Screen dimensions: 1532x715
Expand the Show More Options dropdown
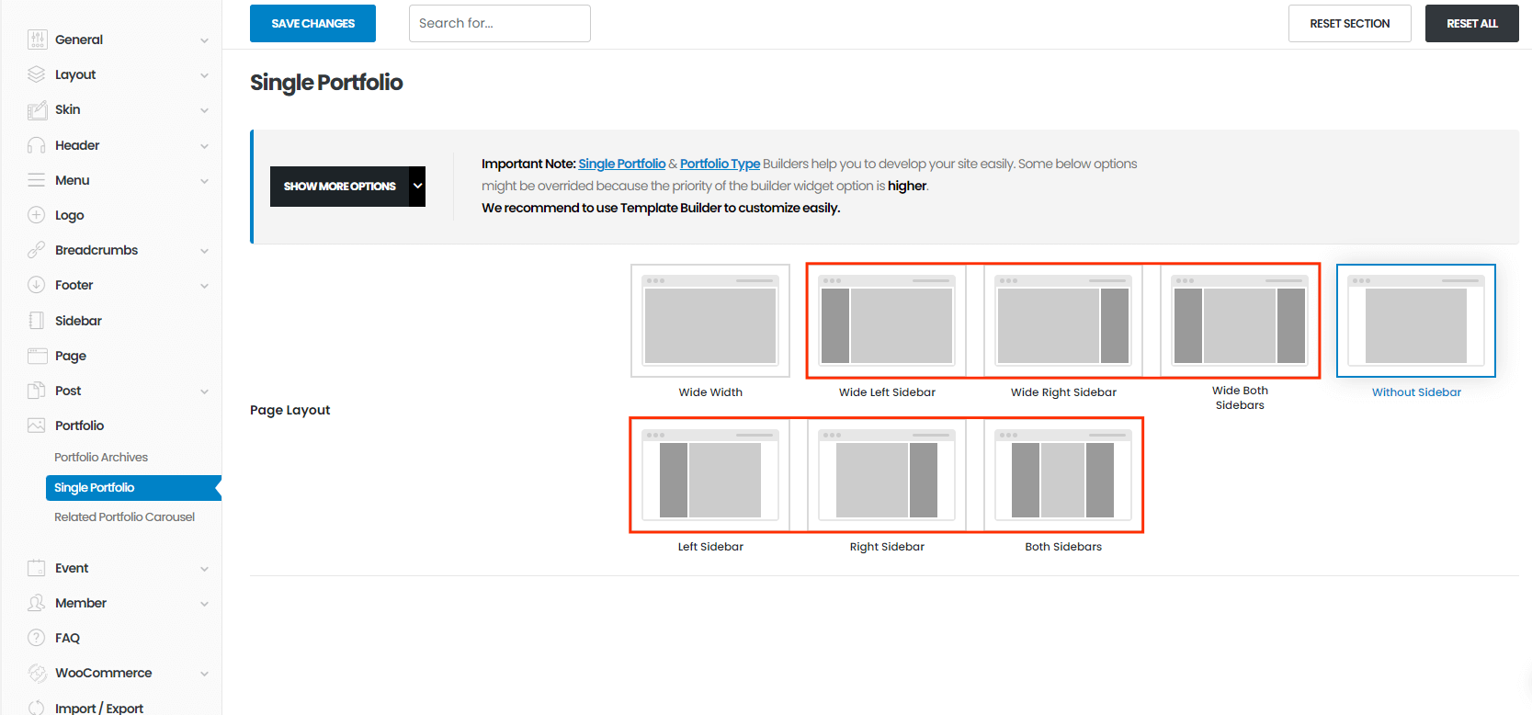[x=417, y=187]
